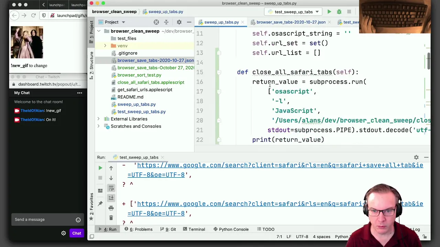This screenshot has width=440, height=247.
Task: Start the debugger via the bug icon
Action: pyautogui.click(x=339, y=12)
